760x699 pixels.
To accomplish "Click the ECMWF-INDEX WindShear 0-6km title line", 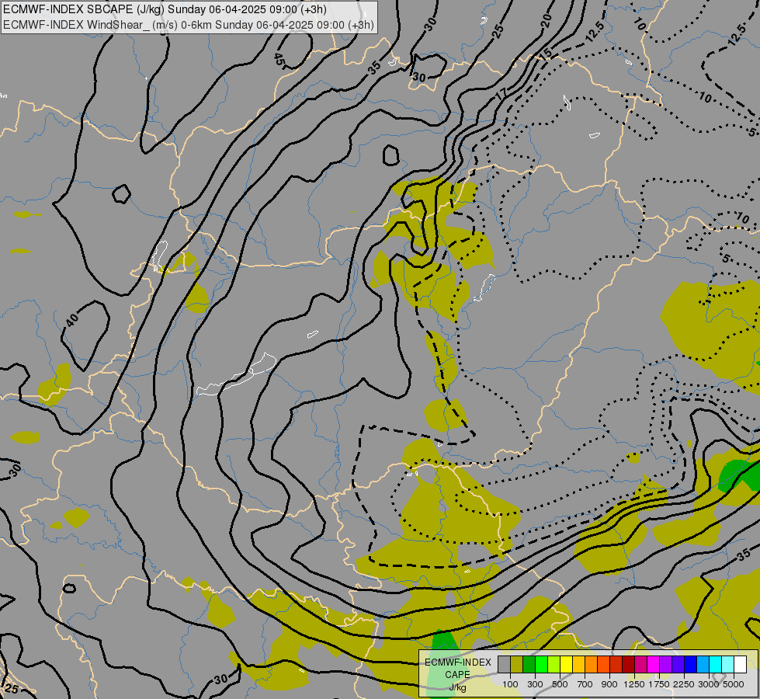I will pos(189,25).
